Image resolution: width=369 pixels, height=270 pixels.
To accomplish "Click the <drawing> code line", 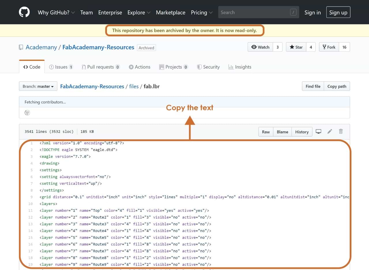I will (50, 163).
